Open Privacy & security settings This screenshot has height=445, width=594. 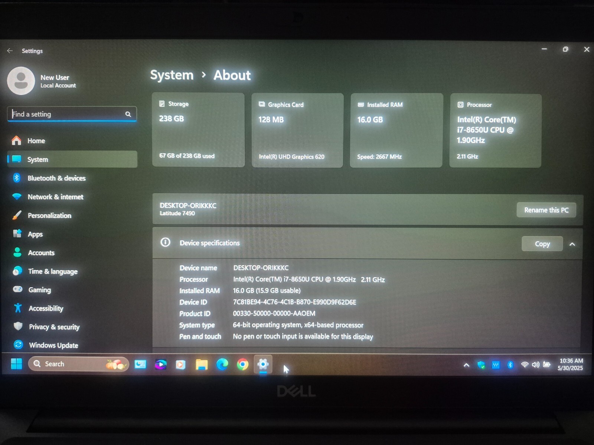(72, 327)
